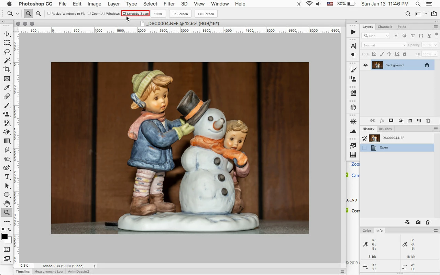Select the Dodge tool
440x275 pixels.
(7, 159)
